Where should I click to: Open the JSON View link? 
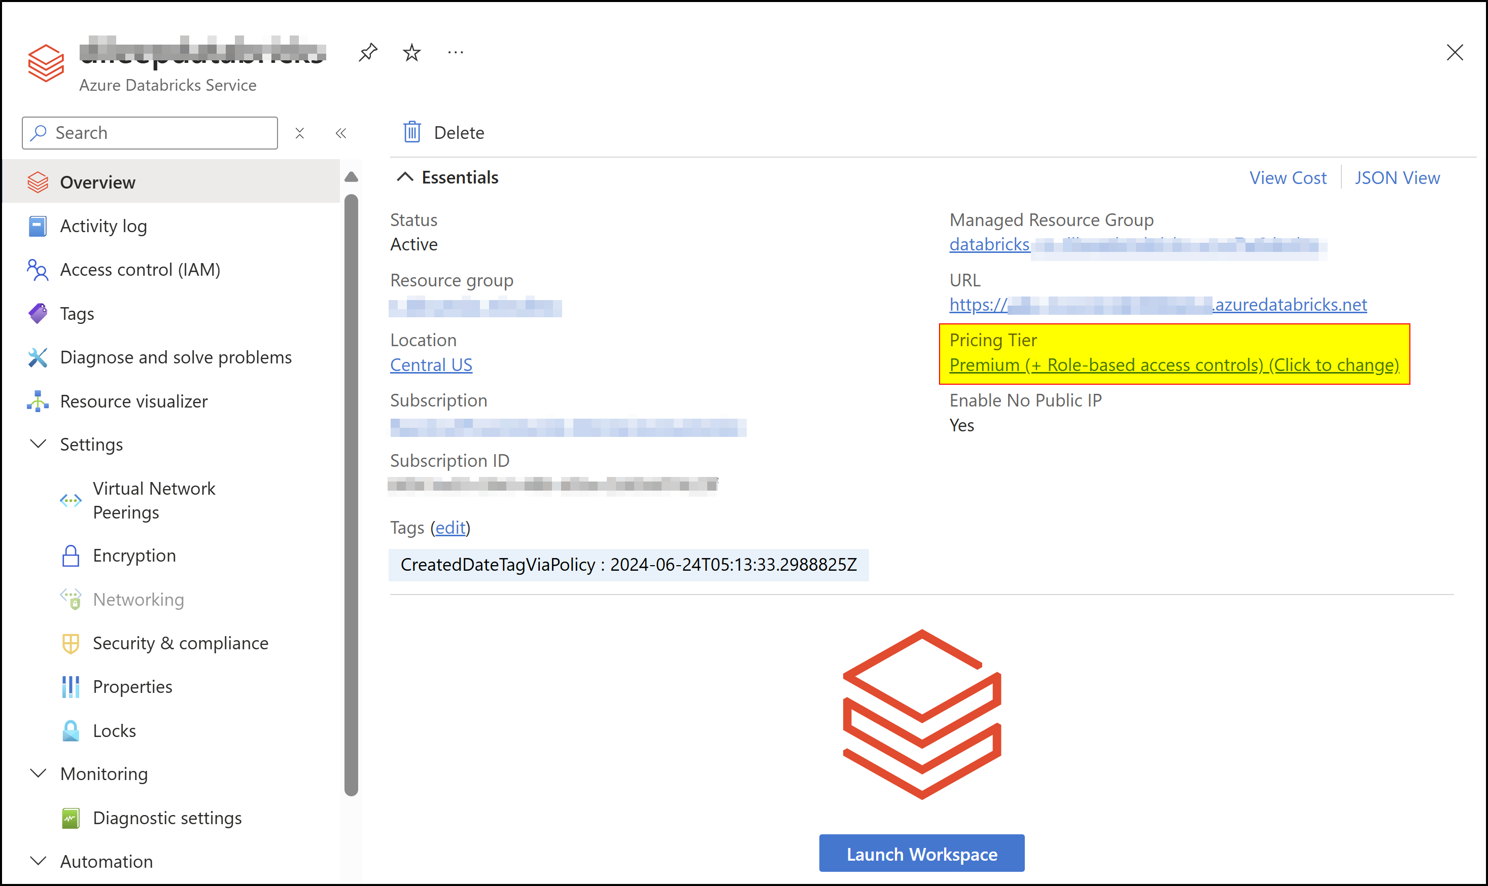1397,178
